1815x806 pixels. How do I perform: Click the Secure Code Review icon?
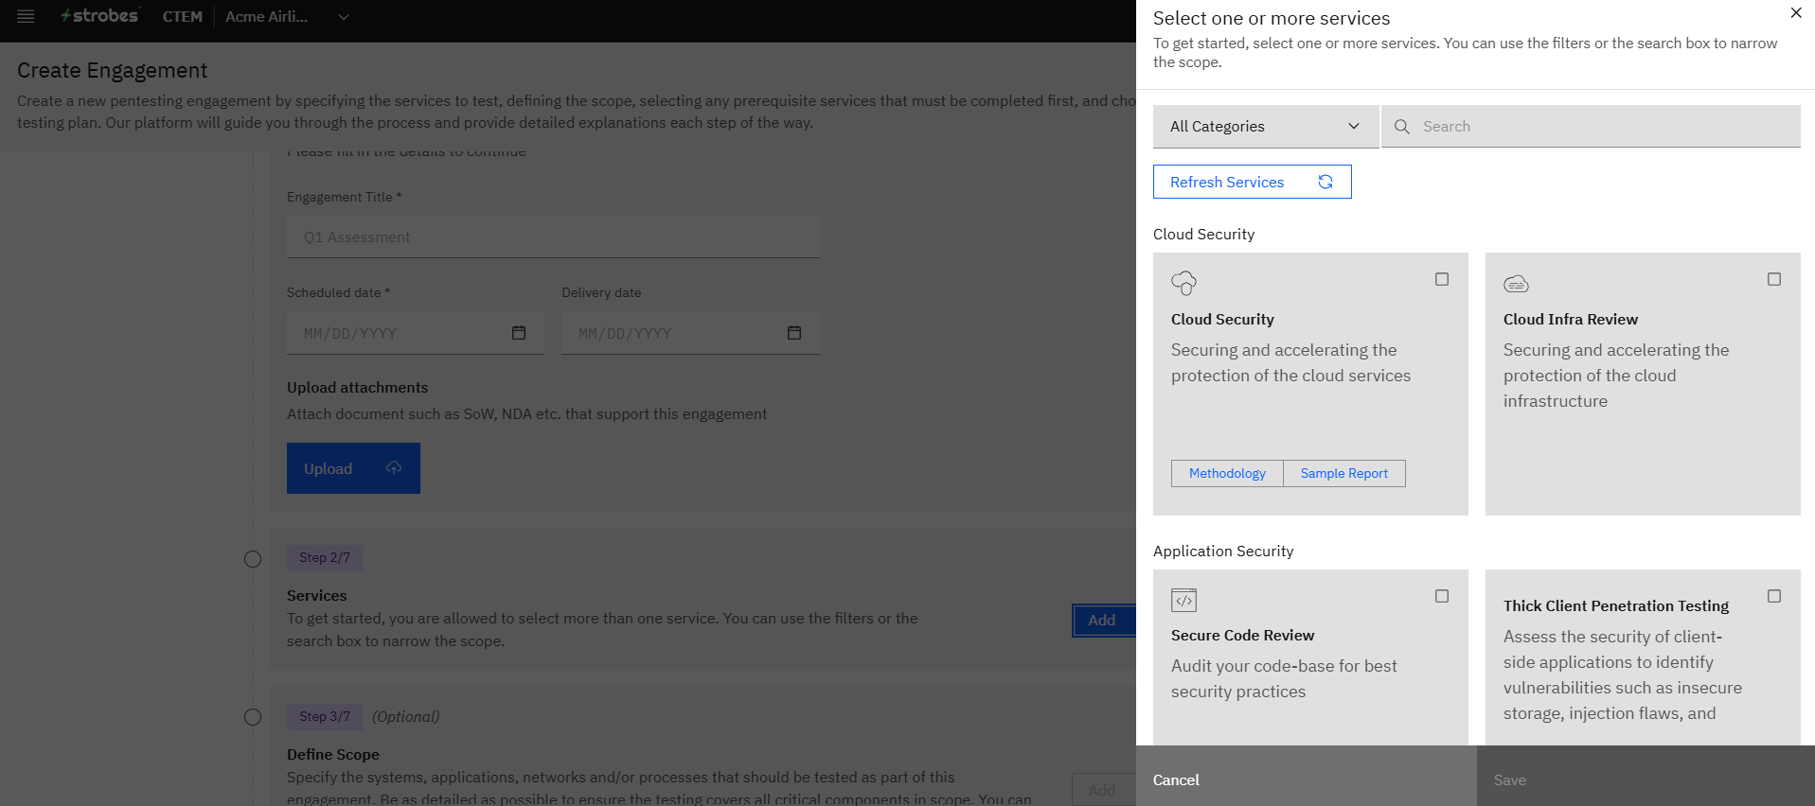point(1183,600)
